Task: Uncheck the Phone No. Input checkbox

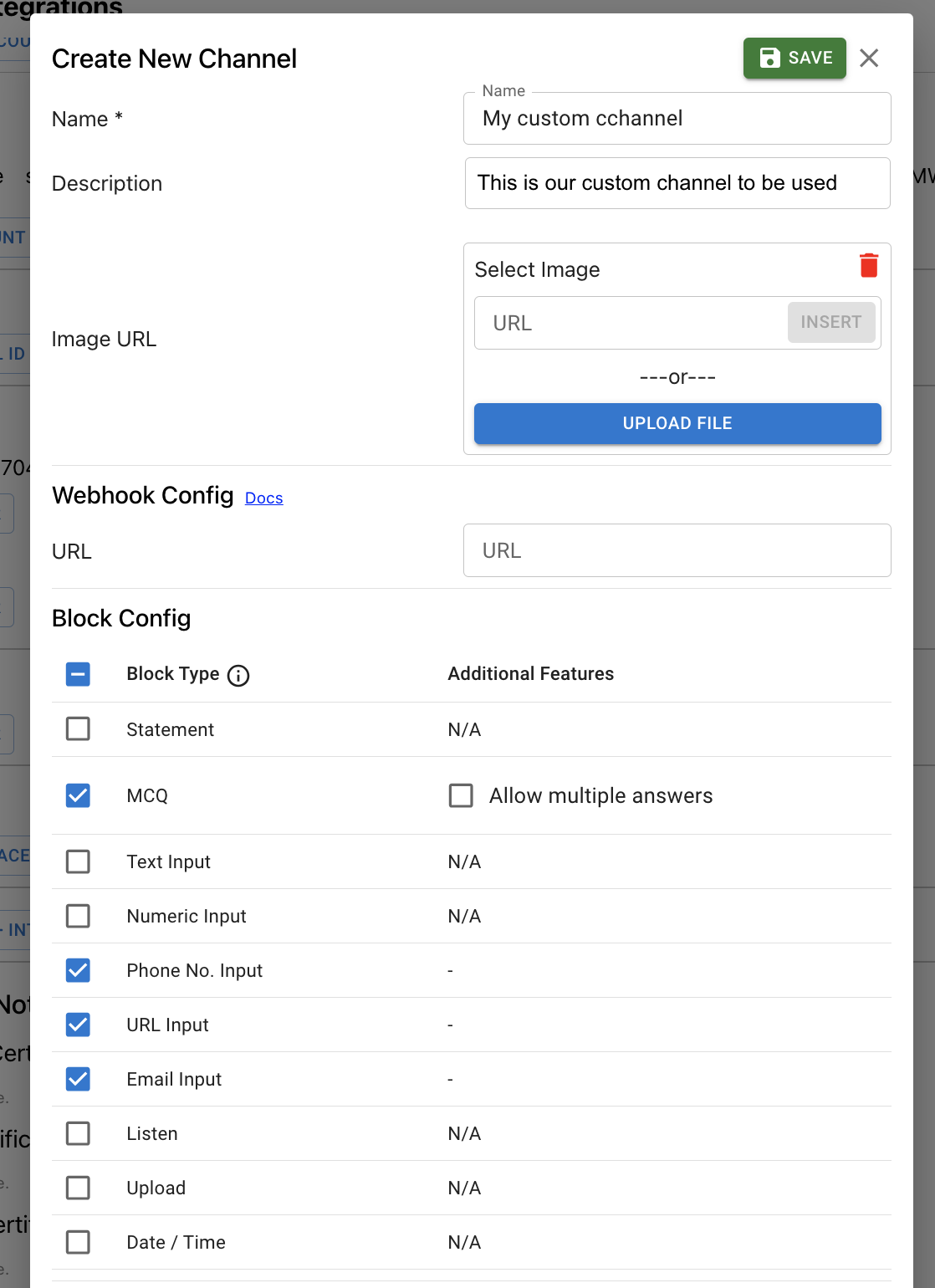Action: (78, 970)
